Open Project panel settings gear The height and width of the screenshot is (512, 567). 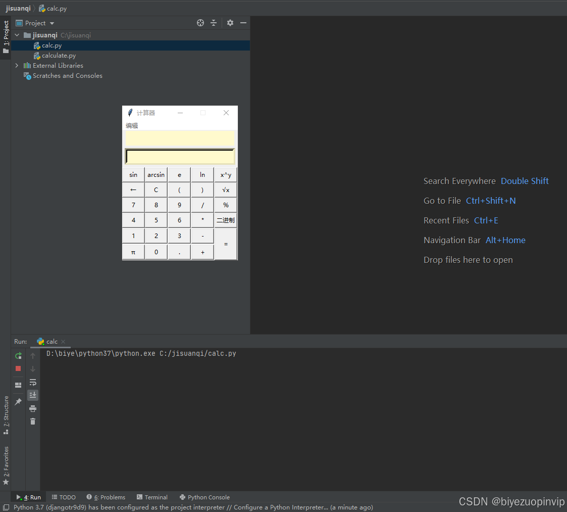[230, 23]
